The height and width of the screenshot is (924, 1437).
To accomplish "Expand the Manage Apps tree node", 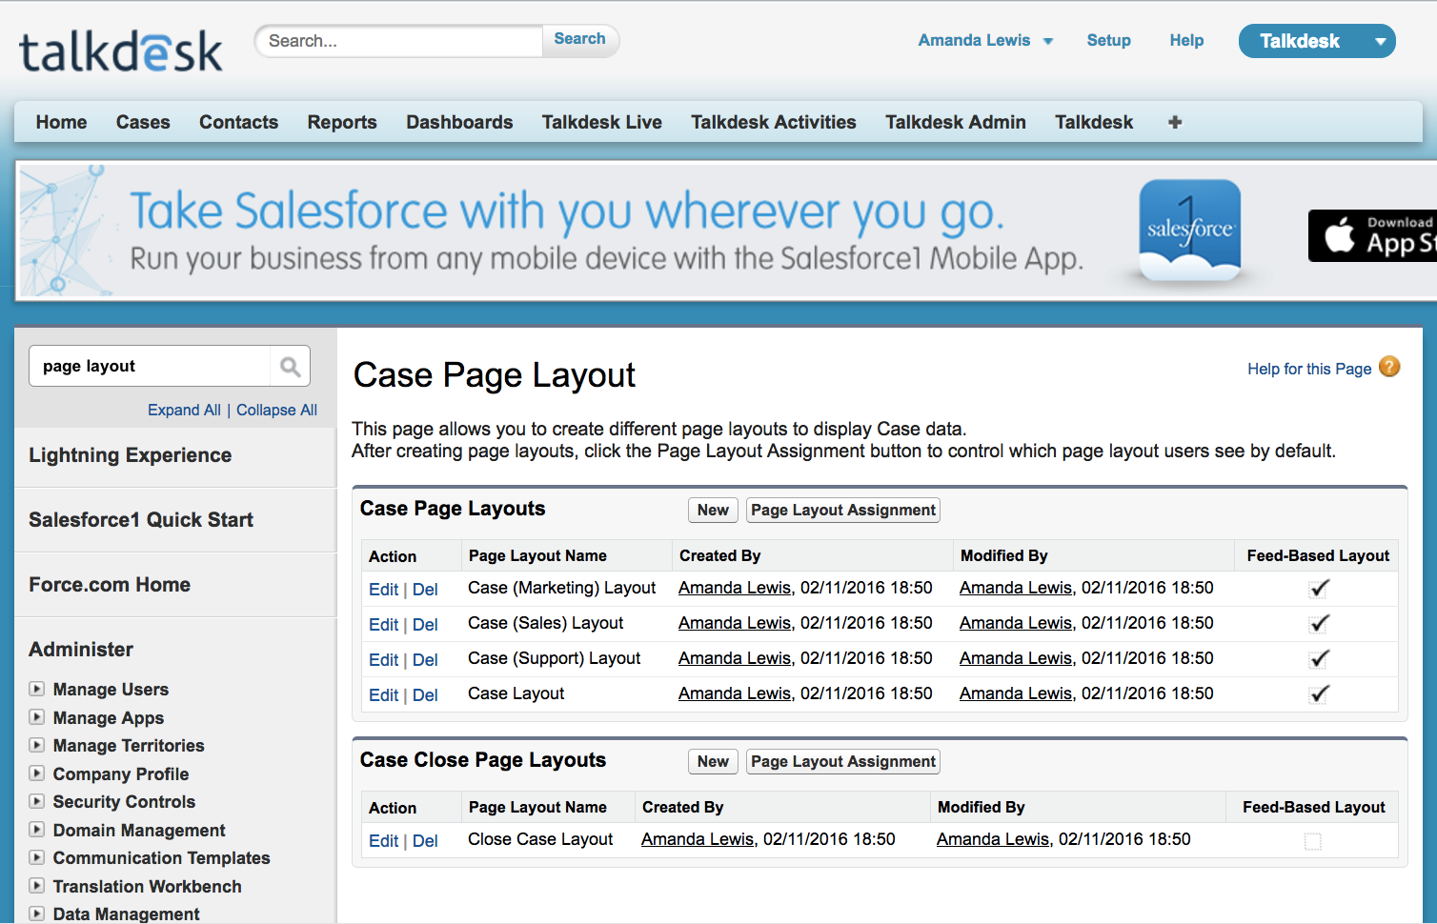I will [37, 717].
